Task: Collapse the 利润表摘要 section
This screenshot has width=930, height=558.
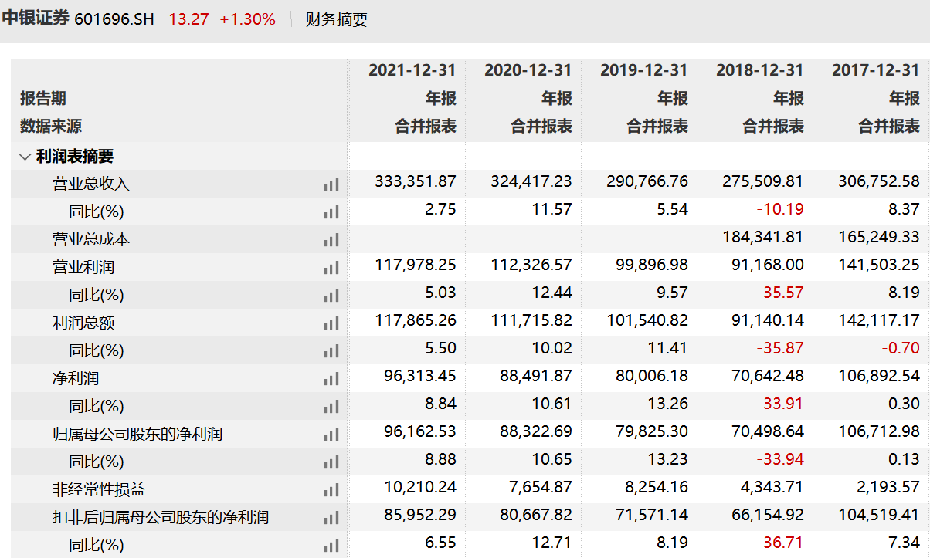Action: (25, 157)
